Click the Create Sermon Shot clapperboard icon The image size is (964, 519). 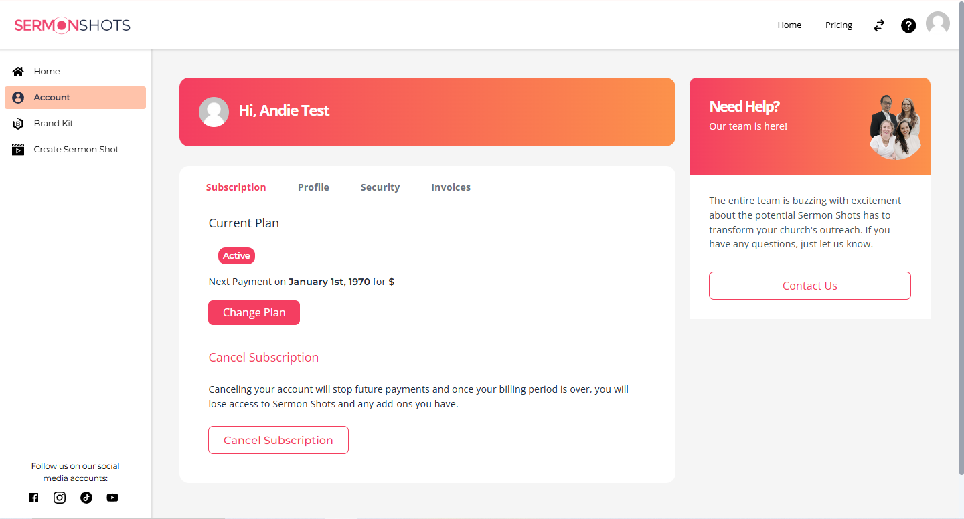(x=18, y=150)
